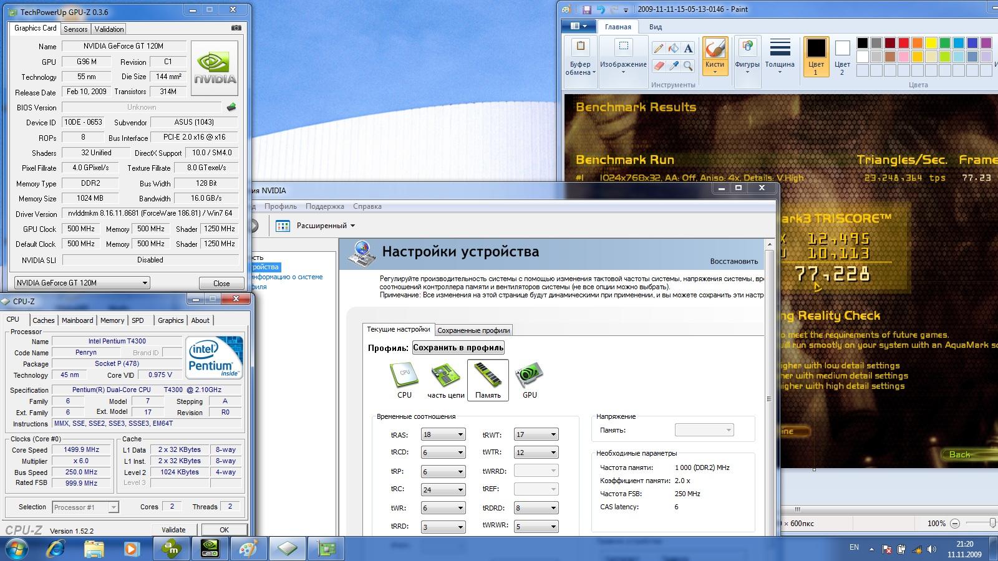Click the Восстановить restore link
998x561 pixels.
pyautogui.click(x=734, y=261)
